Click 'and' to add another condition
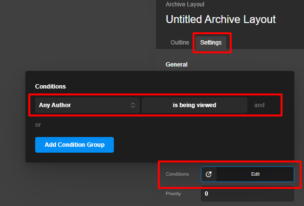Screen dimensions: 304x206 [259, 105]
